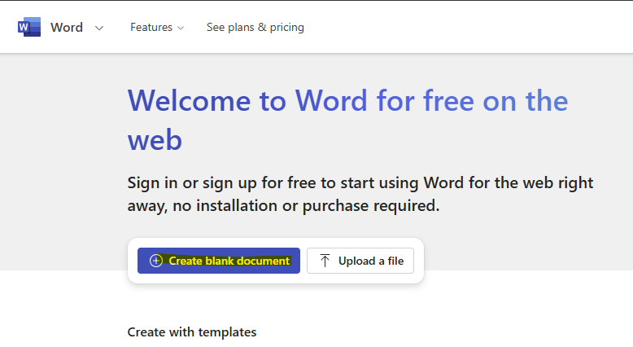Click the upload arrow icon
The image size is (633, 347).
click(325, 261)
